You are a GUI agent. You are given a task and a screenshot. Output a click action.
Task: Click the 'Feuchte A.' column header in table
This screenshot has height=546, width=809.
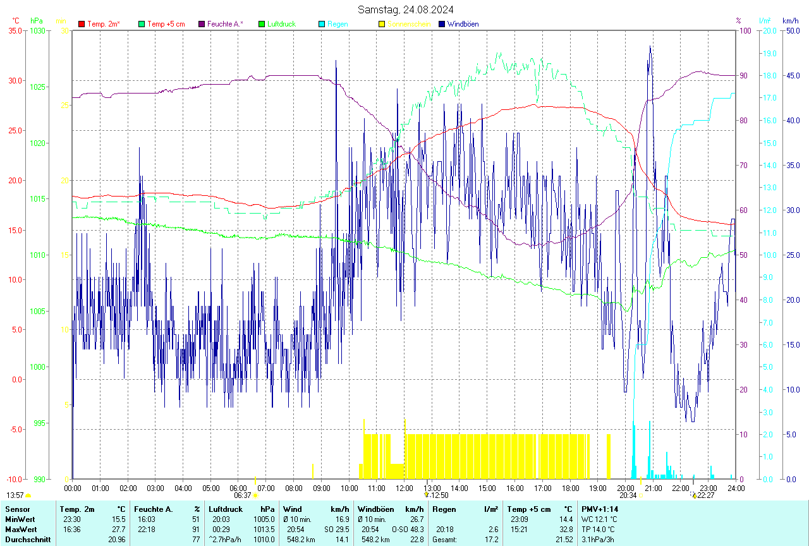click(153, 509)
